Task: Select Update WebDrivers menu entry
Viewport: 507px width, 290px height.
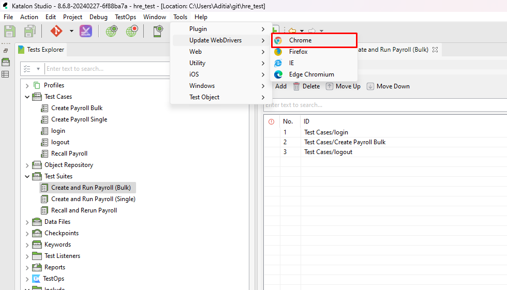Action: [x=220, y=40]
